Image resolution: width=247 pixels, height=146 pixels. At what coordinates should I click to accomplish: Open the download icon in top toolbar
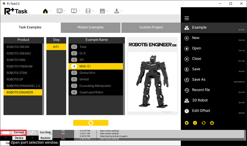(x=117, y=11)
